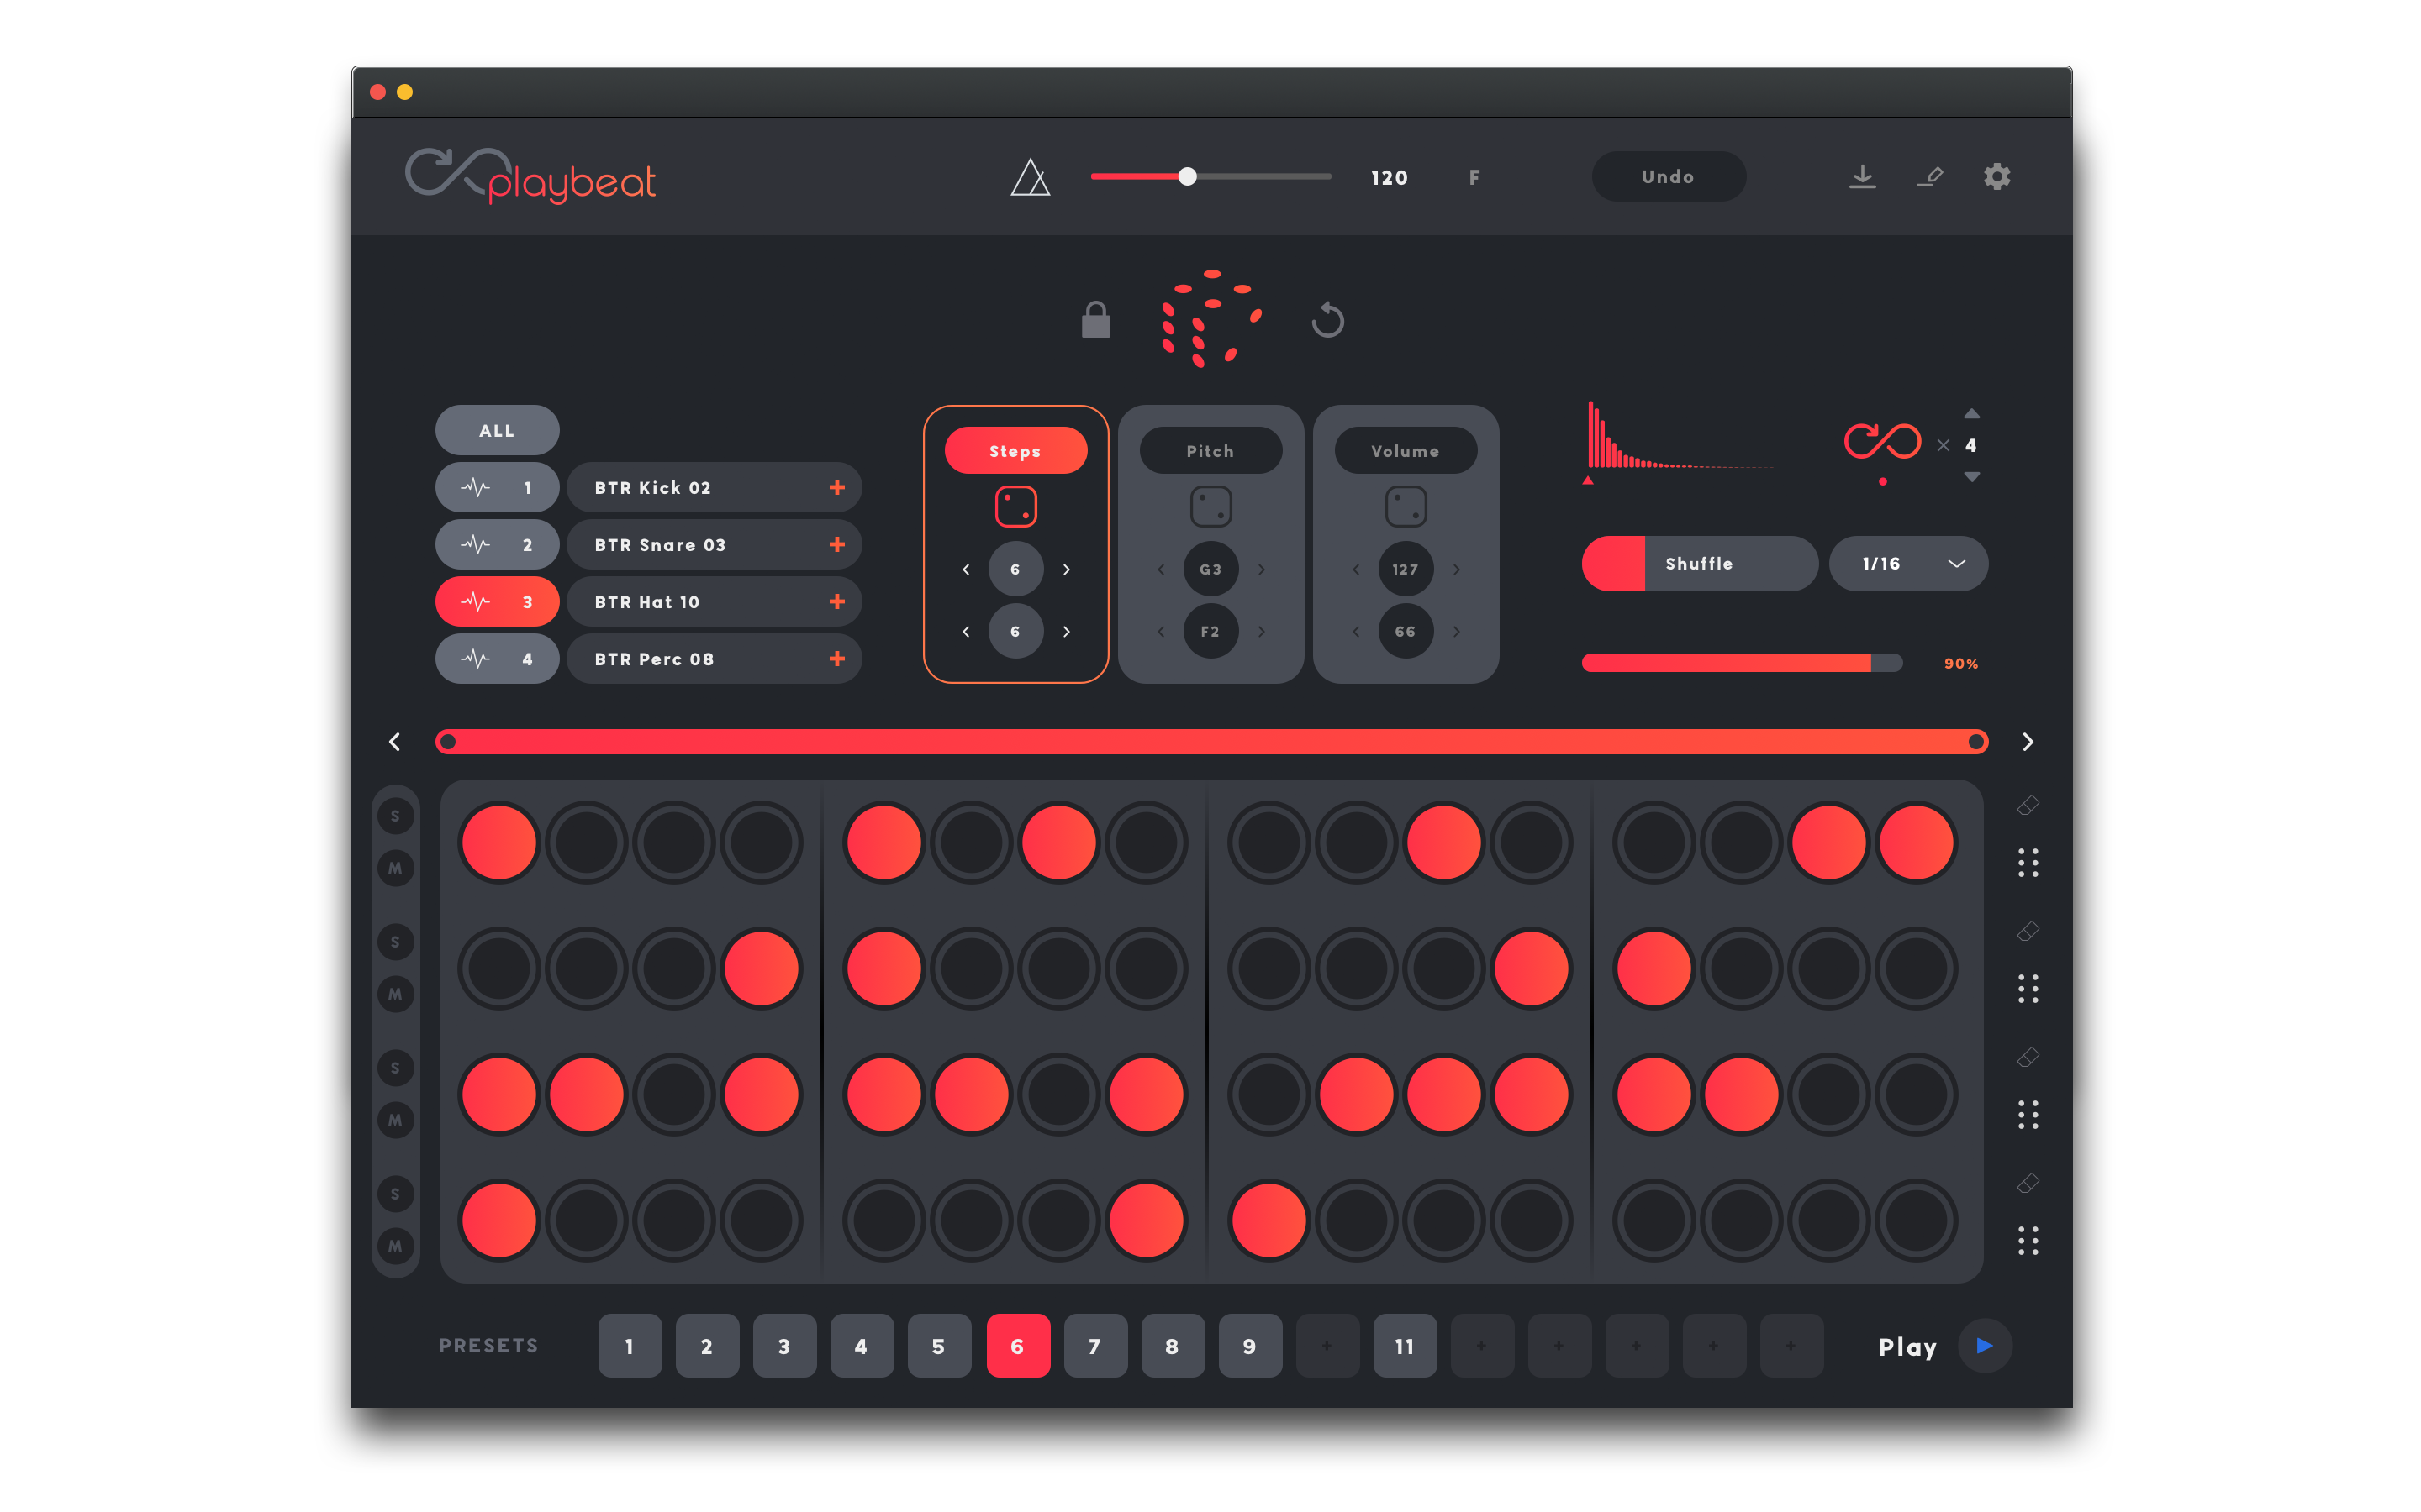Open the 1/16 rate dropdown
Screen dimensions: 2421x1512
(x=1907, y=563)
